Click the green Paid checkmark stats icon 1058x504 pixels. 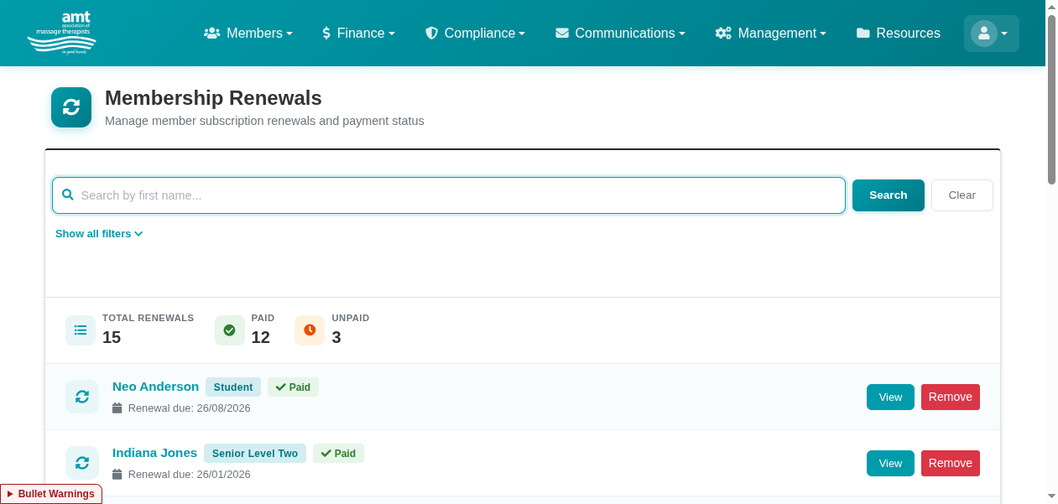click(x=230, y=330)
